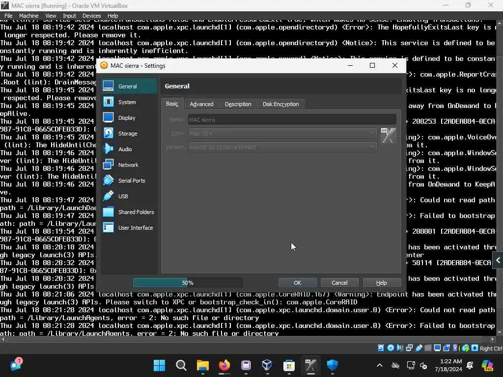Click the Mac OS X type icon
503x377 pixels.
tap(389, 135)
